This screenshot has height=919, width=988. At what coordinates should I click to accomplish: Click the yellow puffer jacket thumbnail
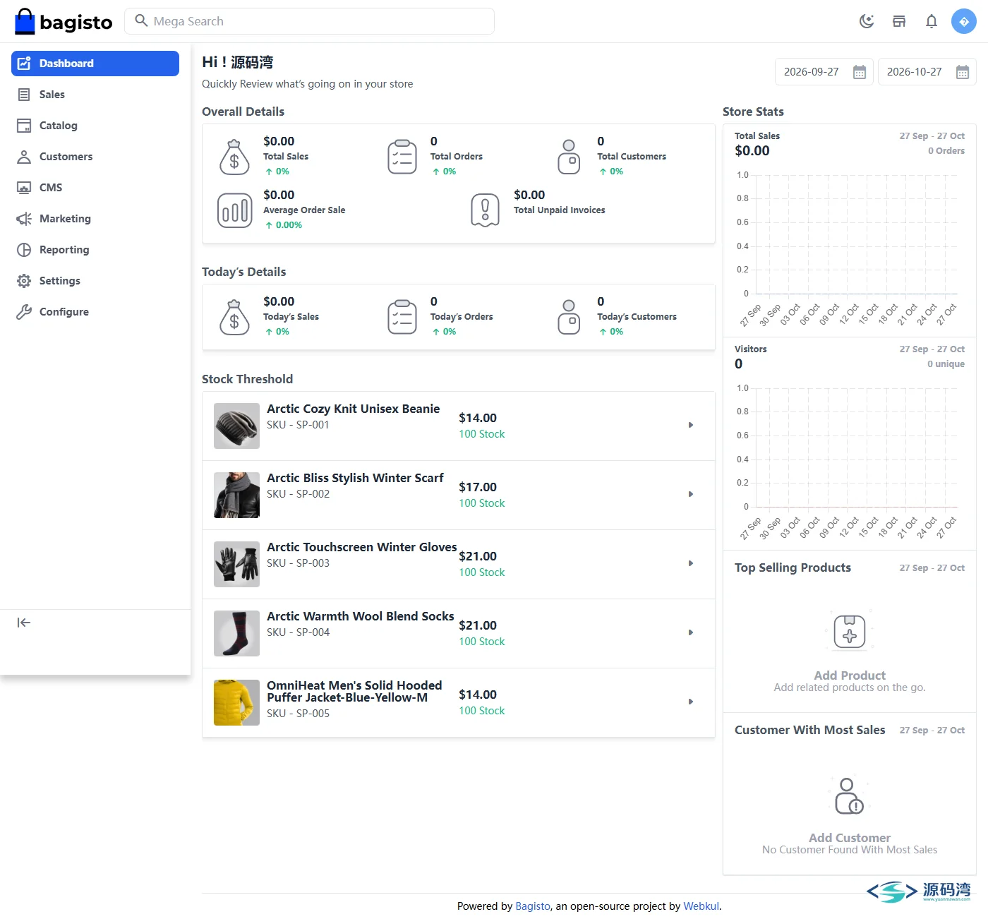coord(236,702)
